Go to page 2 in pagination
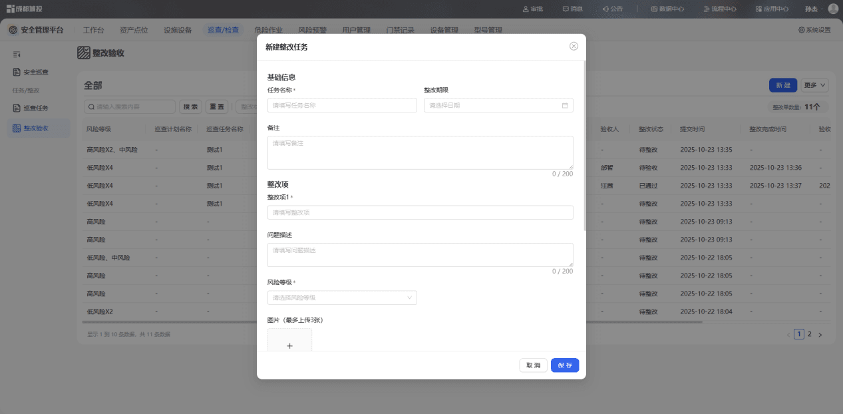843x414 pixels. 810,334
